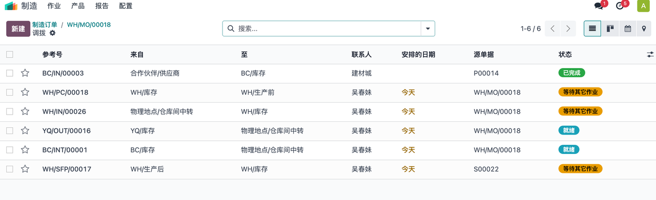The height and width of the screenshot is (200, 656).
Task: Click the 合作伙伴/供应商 cell
Action: click(x=155, y=73)
